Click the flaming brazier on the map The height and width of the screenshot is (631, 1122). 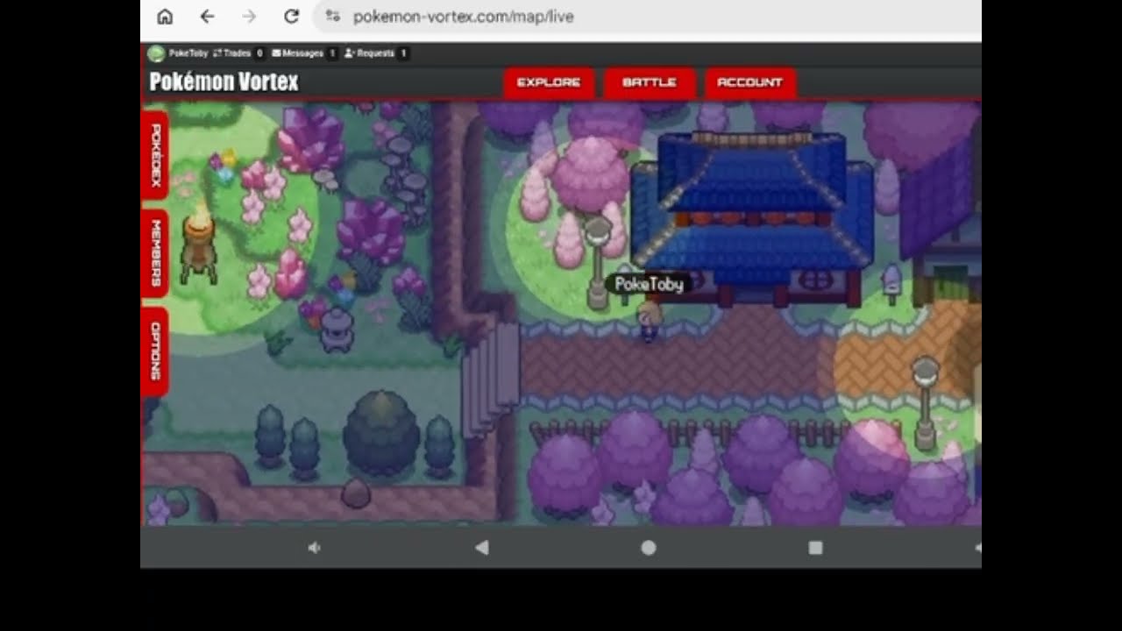(x=199, y=243)
